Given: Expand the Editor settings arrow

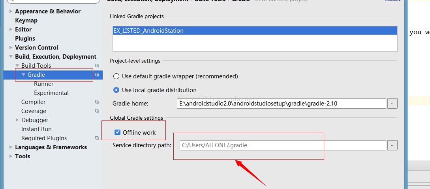Looking at the screenshot, I should (x=11, y=29).
